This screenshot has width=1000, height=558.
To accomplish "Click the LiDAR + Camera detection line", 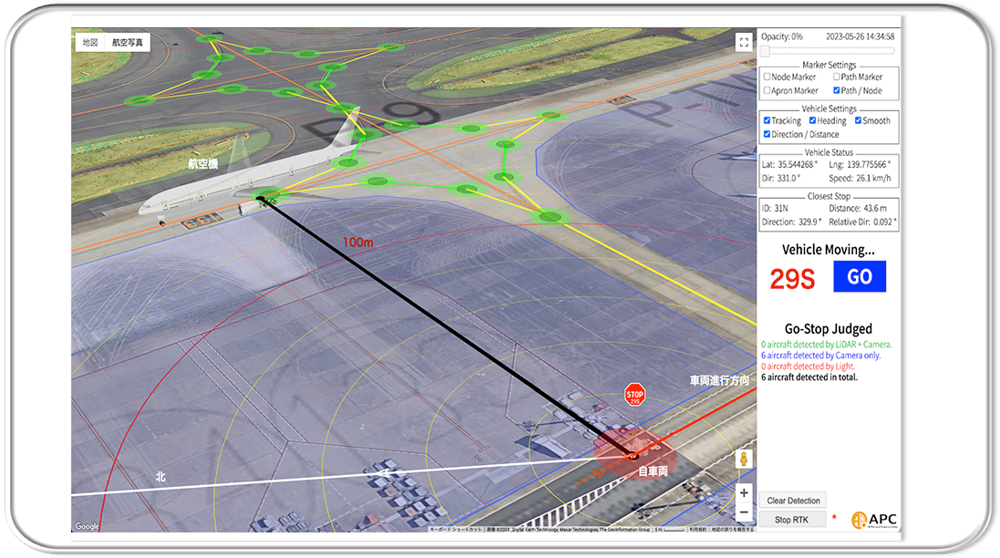I will tap(827, 345).
